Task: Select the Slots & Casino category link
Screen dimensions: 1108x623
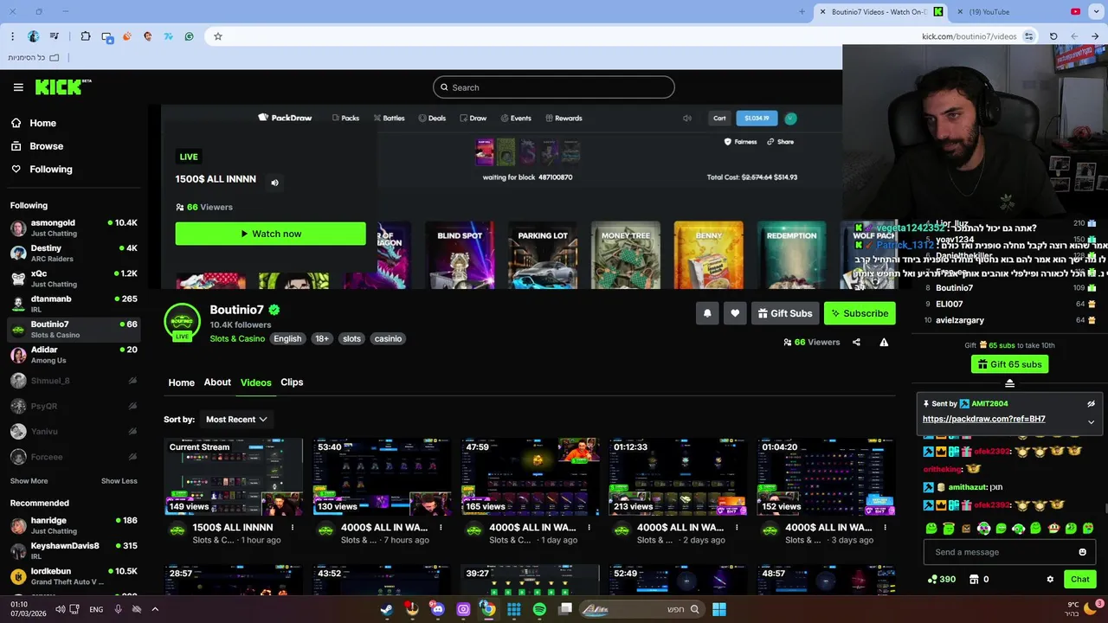Action: coord(237,338)
